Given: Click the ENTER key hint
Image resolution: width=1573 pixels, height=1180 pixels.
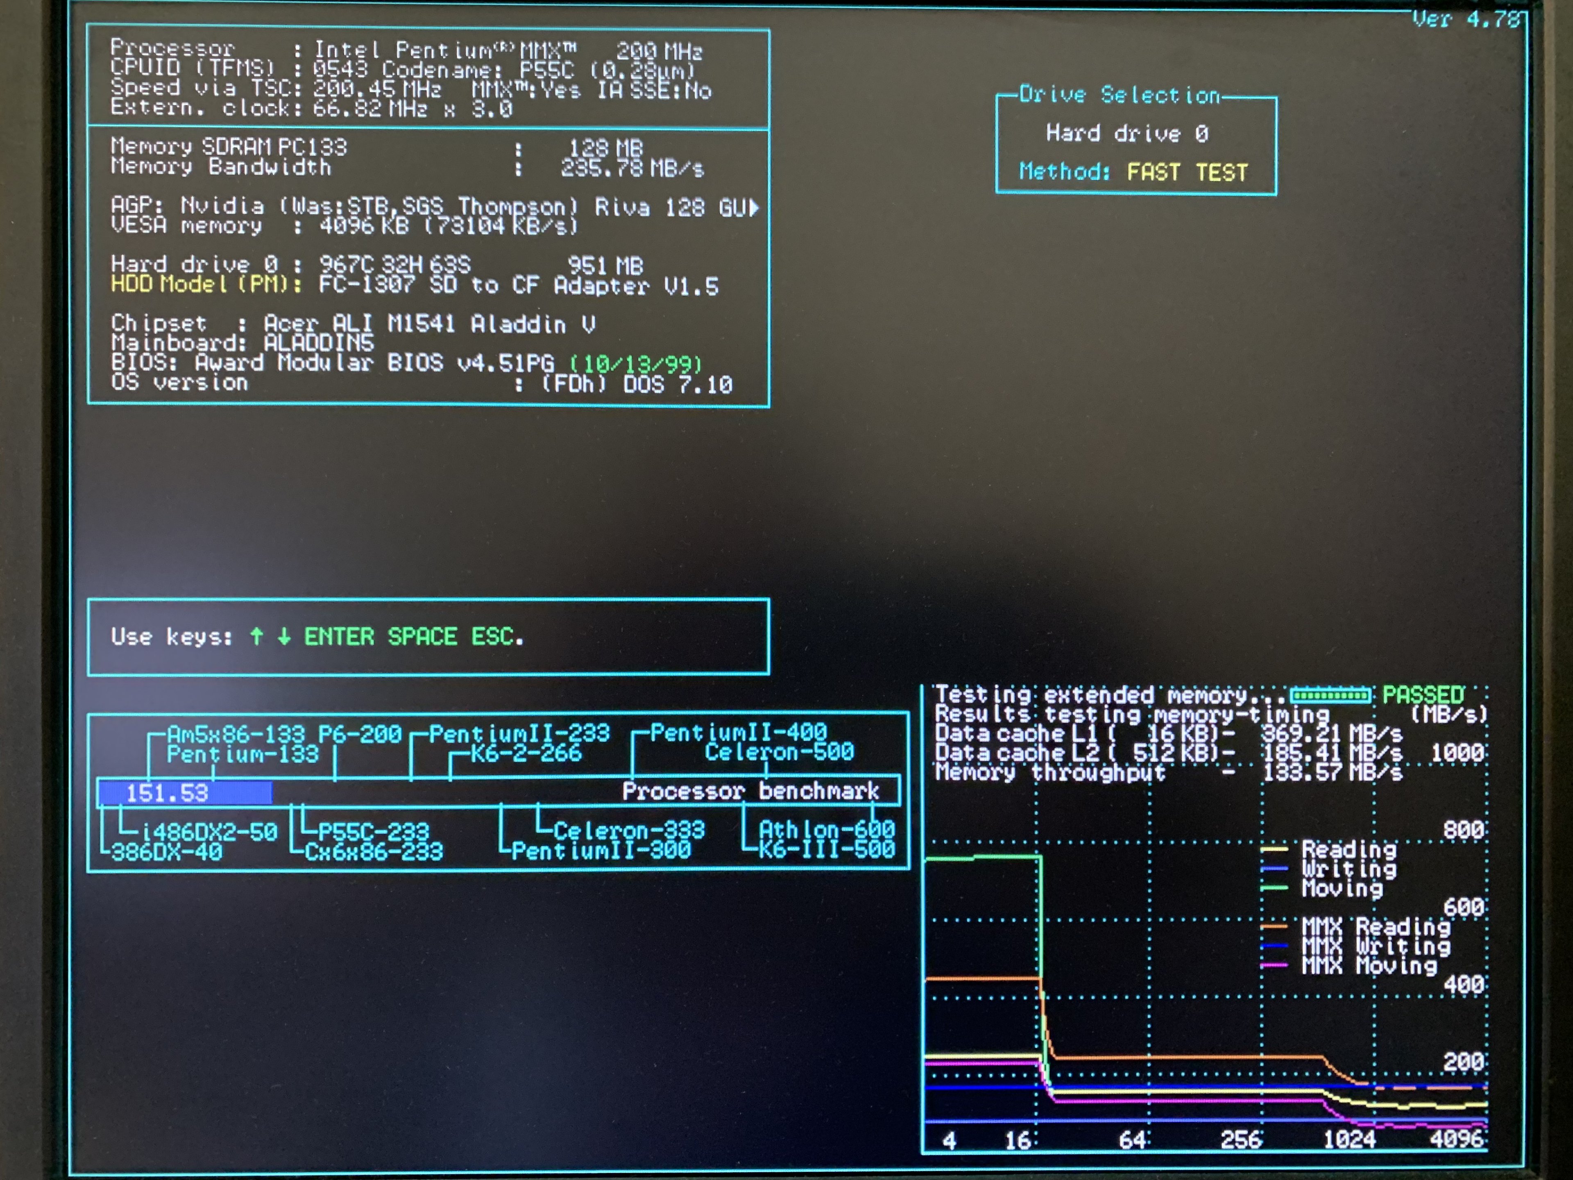Looking at the screenshot, I should click(338, 637).
